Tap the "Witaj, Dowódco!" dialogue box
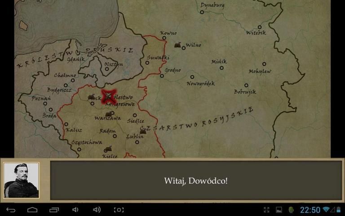Image resolution: width=345 pixels, height=216 pixels. point(196,180)
